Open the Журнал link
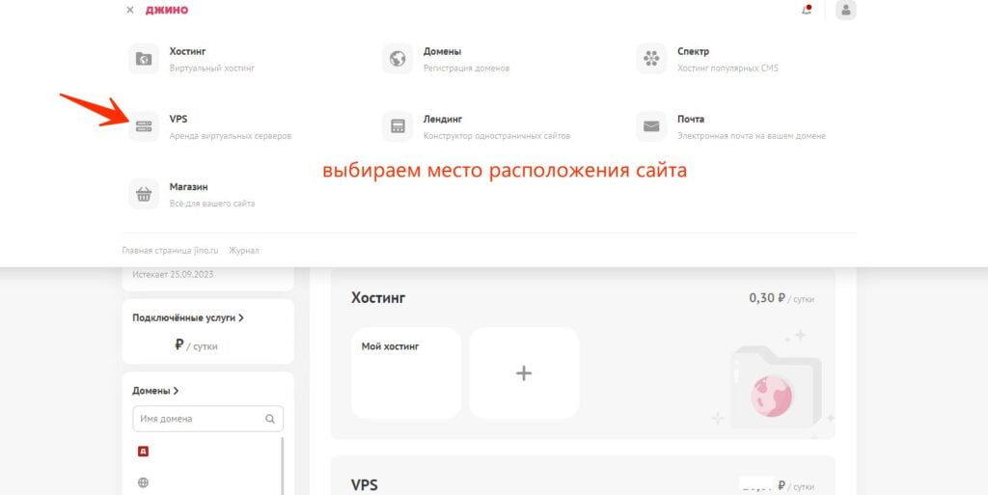Screen dimensions: 988x495 coord(244,251)
